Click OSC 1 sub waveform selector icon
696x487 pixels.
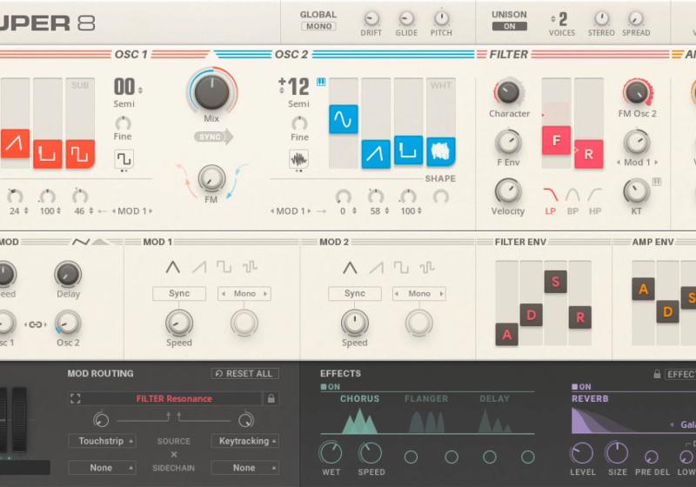(x=124, y=159)
